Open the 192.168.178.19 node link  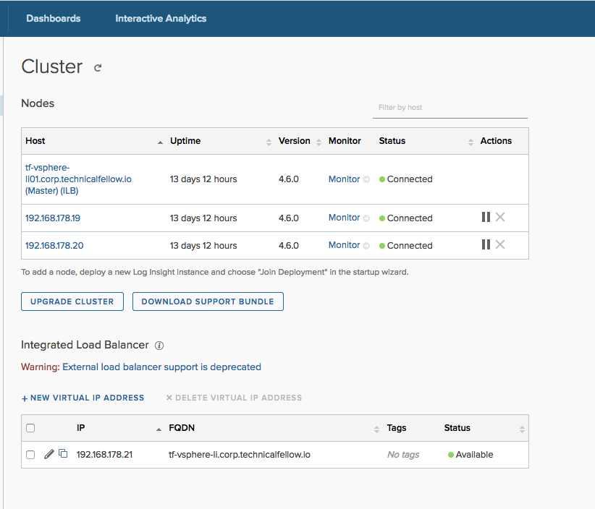[53, 218]
